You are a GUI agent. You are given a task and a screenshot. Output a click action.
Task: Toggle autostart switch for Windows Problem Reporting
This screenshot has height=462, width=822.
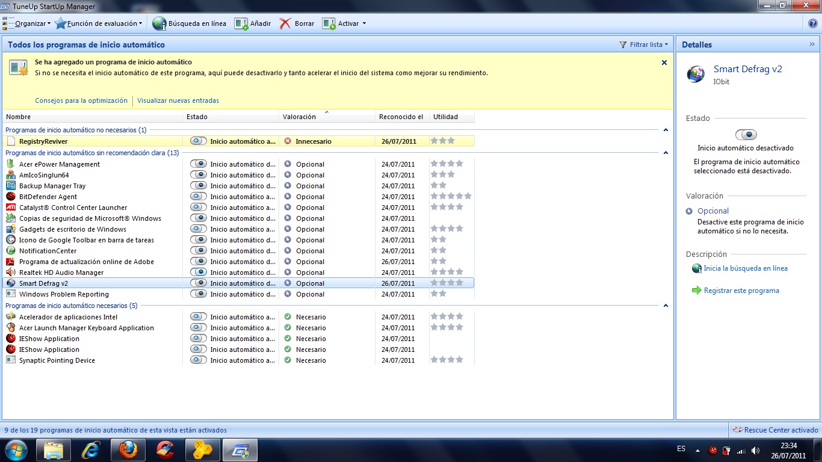click(x=199, y=294)
